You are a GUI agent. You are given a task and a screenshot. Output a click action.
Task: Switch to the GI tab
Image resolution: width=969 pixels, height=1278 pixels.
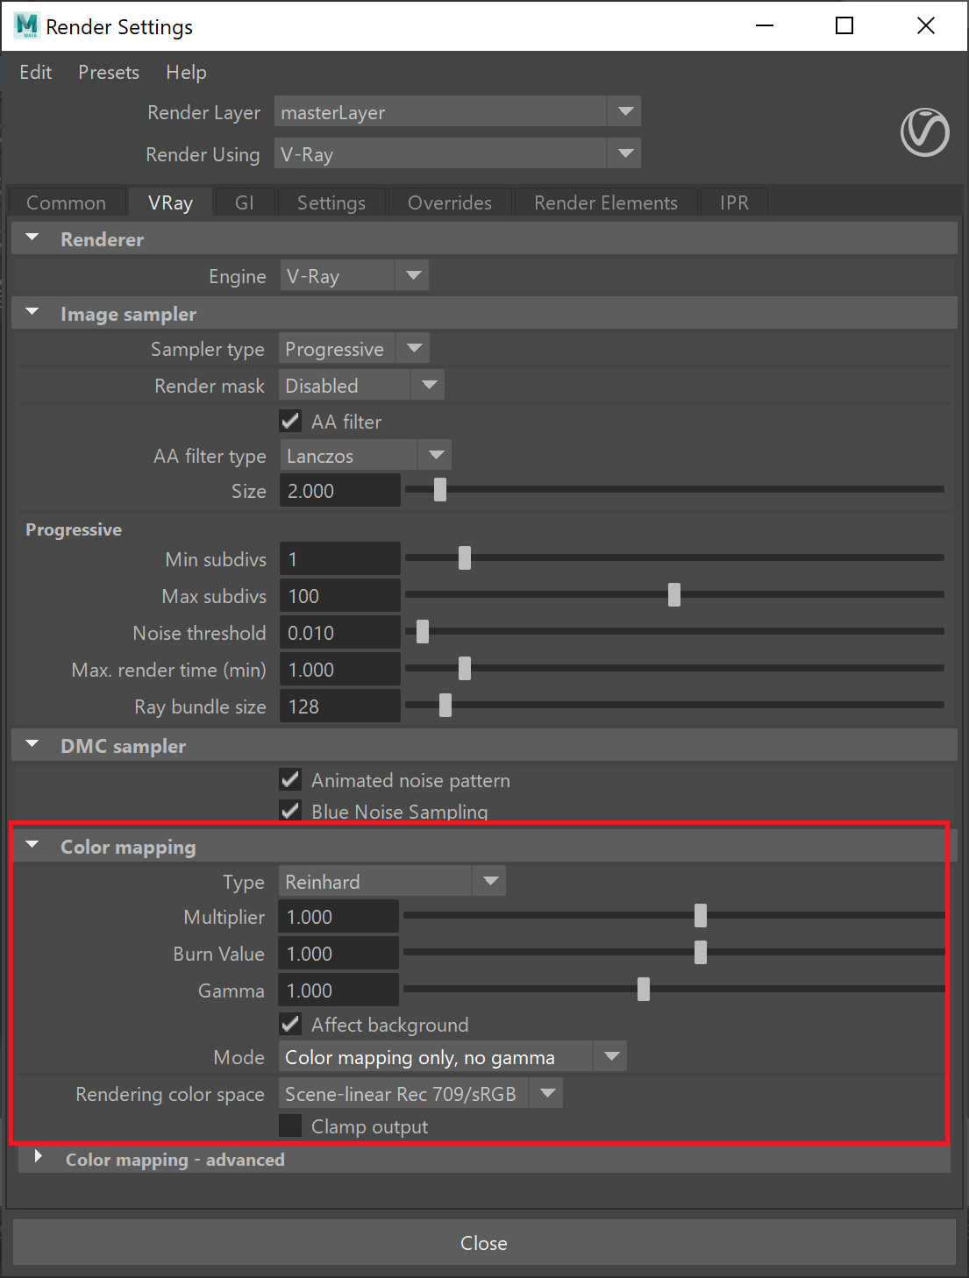[245, 202]
